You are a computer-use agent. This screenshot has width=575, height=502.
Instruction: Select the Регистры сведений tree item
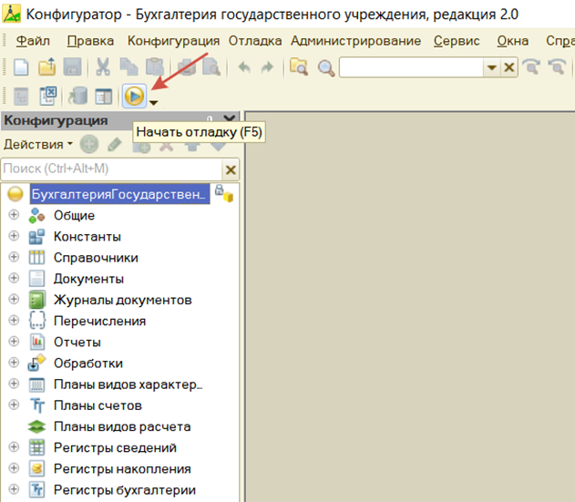[x=115, y=447]
